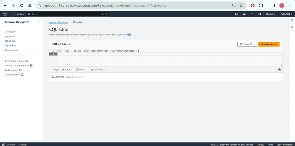
Task: Click Ln 2, Col 1 status text
Action: coord(67,70)
